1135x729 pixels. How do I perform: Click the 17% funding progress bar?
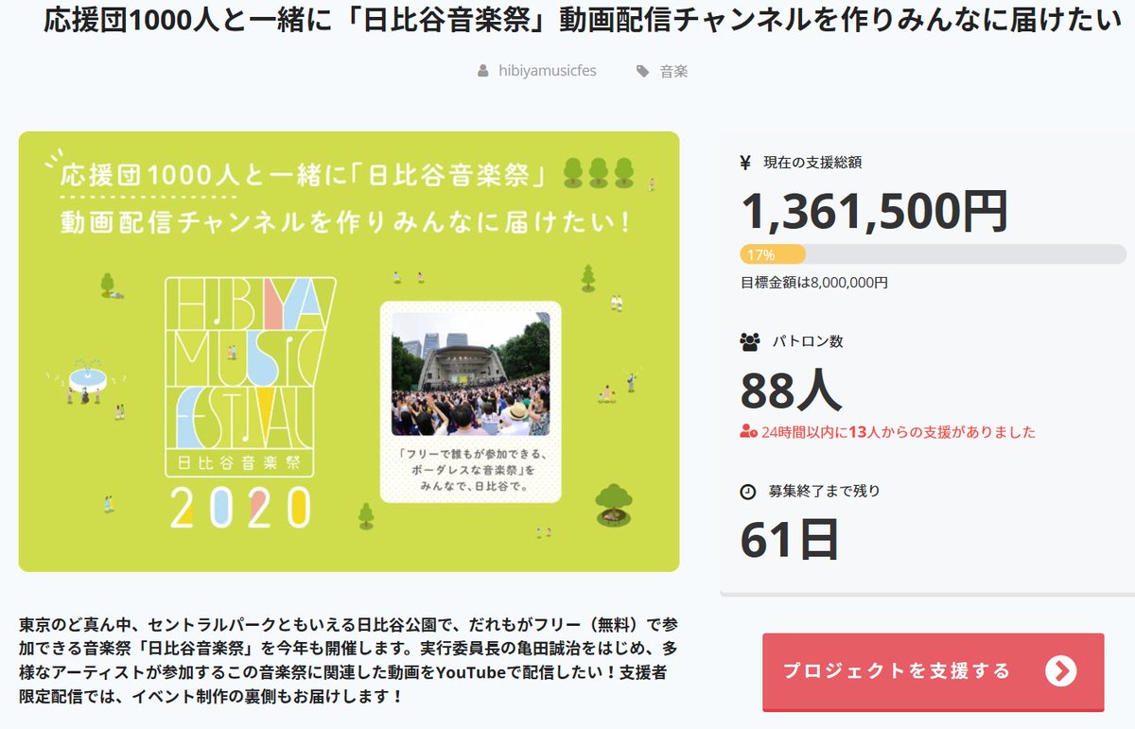[933, 254]
